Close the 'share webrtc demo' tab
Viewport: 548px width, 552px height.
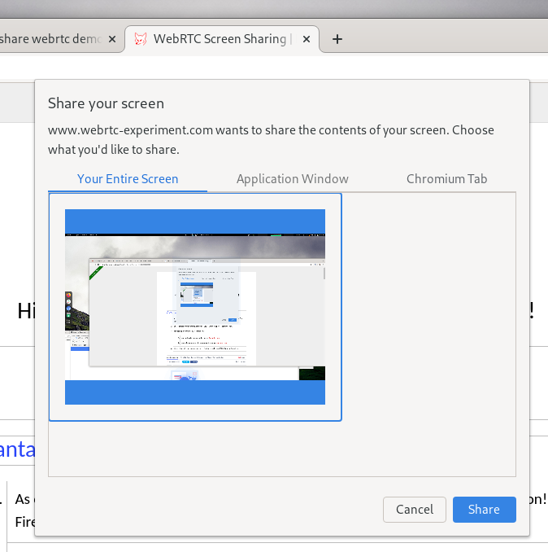(x=112, y=39)
